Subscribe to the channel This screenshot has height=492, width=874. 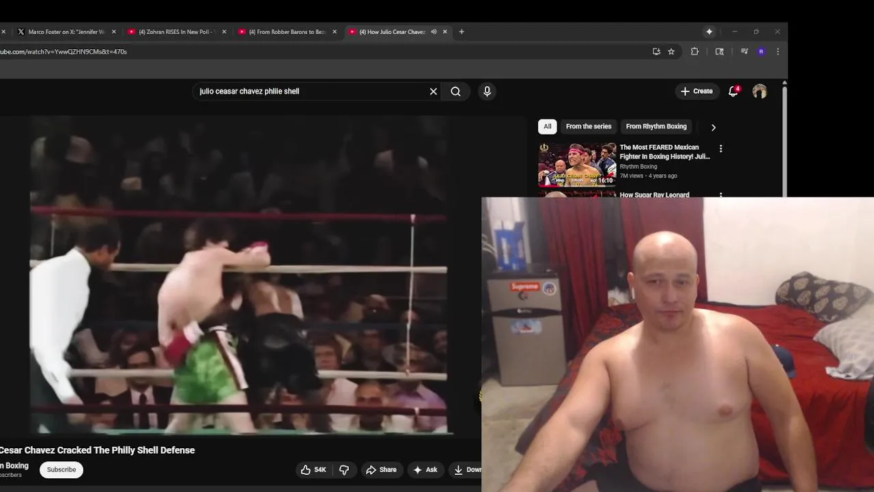(x=61, y=469)
